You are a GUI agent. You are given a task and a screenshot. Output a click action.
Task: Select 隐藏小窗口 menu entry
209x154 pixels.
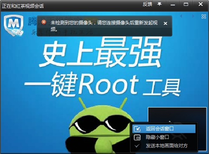tap(164, 137)
